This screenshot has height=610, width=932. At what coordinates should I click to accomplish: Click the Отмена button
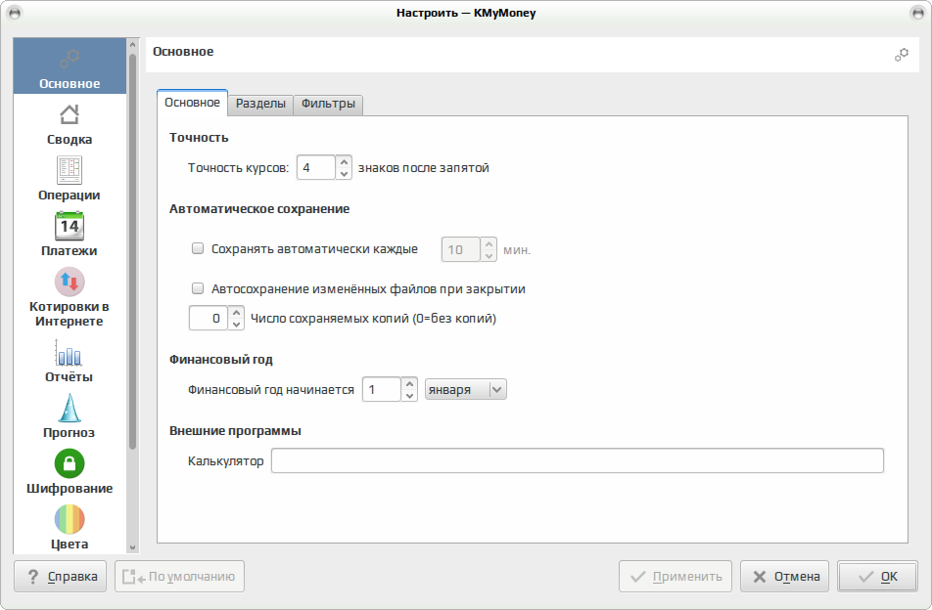[784, 576]
